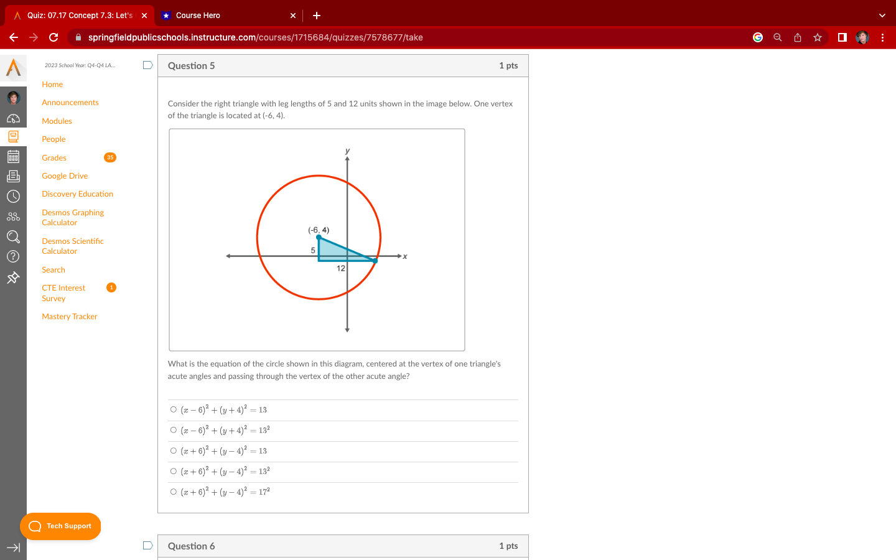Viewport: 896px width, 560px height.
Task: Expand the tab search dropdown arrow
Action: [882, 16]
